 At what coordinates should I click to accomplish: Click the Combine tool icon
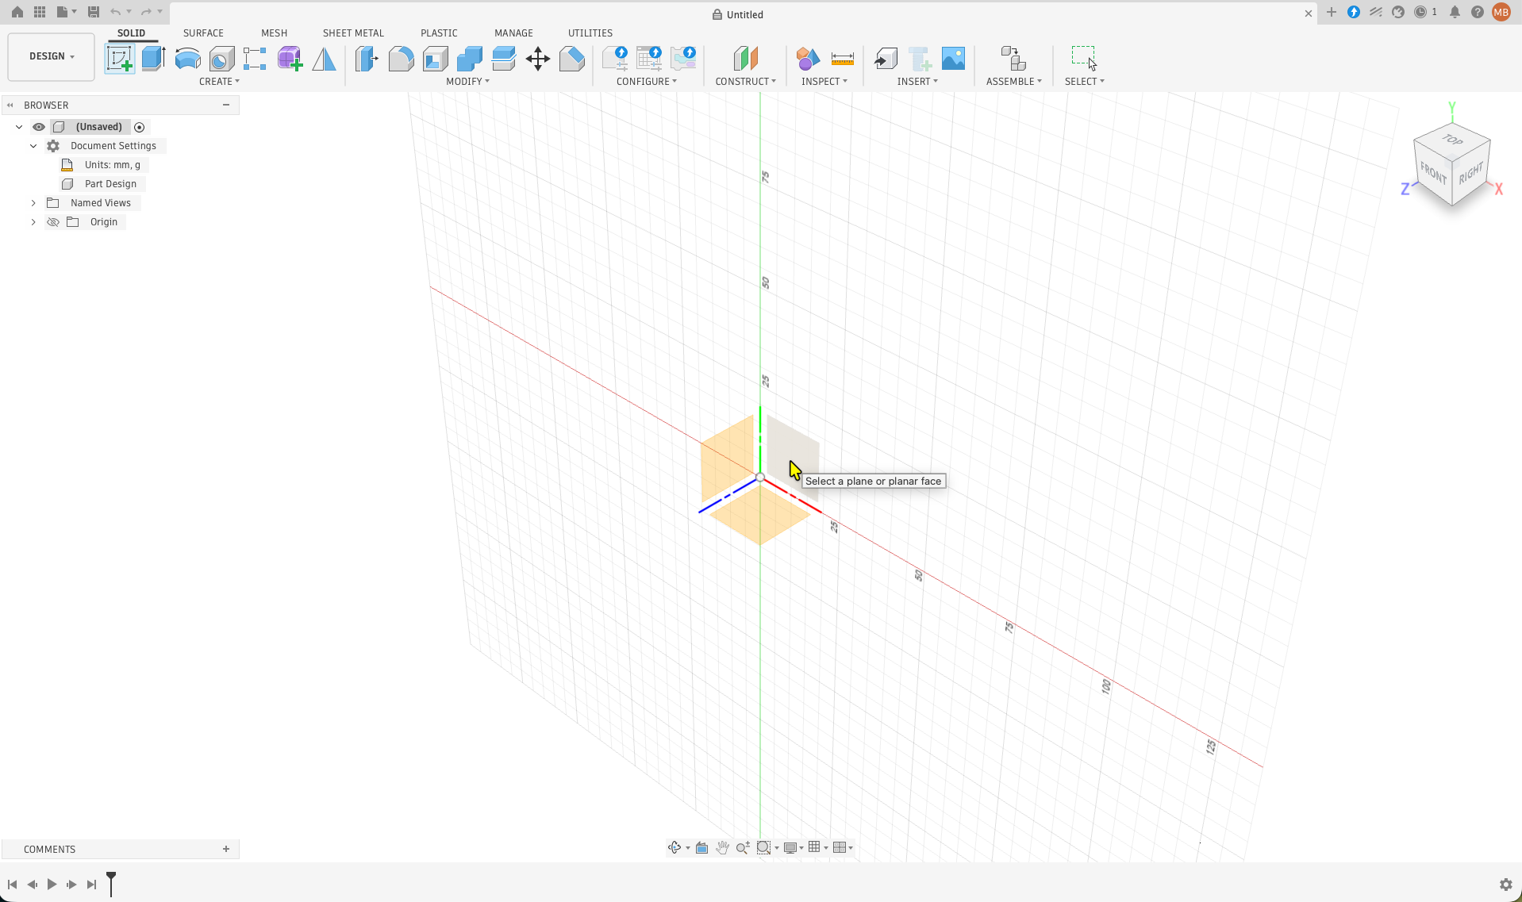coord(469,59)
